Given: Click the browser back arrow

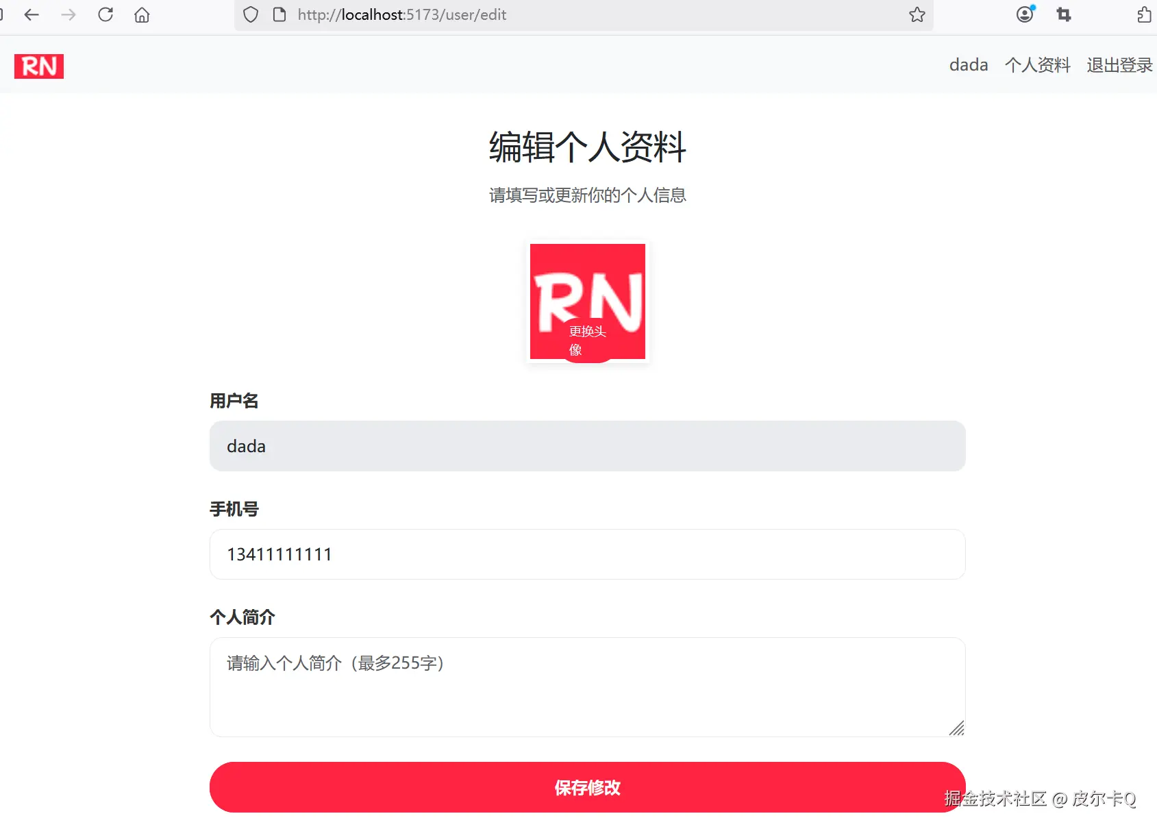Looking at the screenshot, I should (x=32, y=14).
